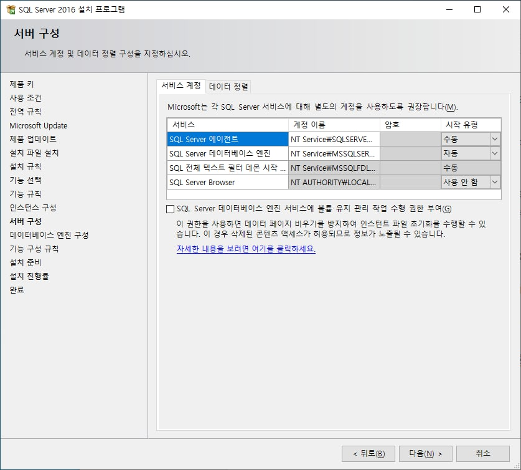
Task: Switch to the 데이터 정렬 tab
Action: pos(228,87)
